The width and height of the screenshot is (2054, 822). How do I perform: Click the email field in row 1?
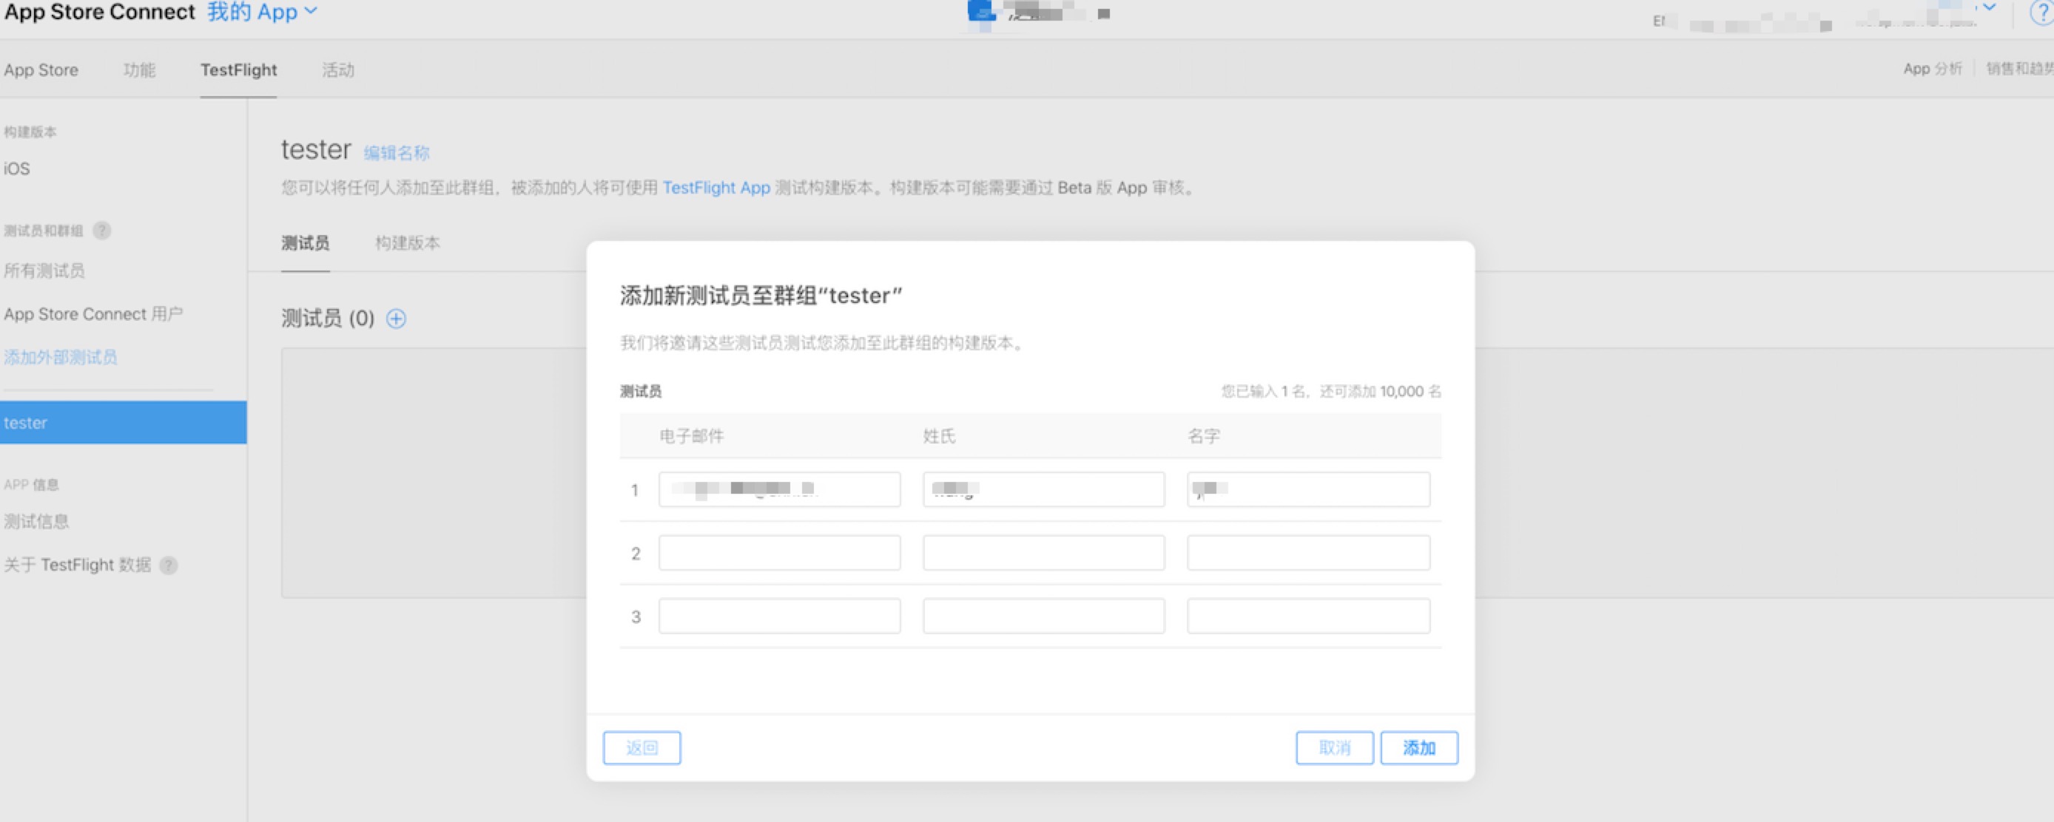pos(779,489)
